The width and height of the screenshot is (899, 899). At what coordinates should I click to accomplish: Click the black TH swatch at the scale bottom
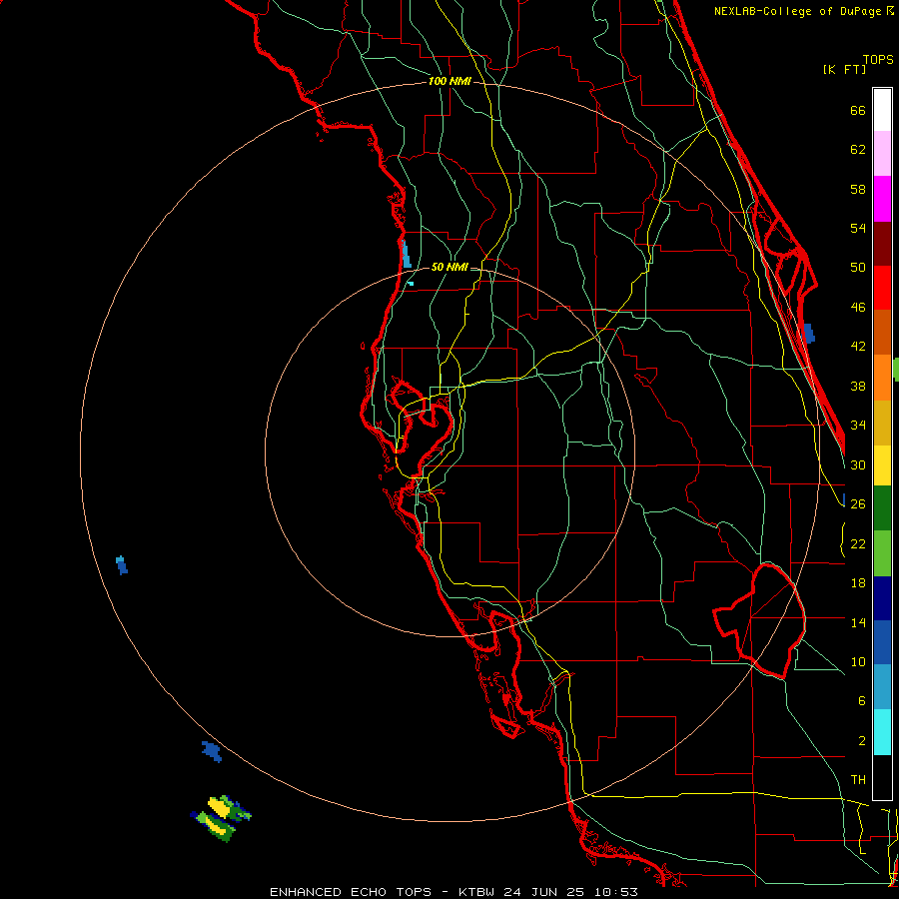[x=882, y=777]
